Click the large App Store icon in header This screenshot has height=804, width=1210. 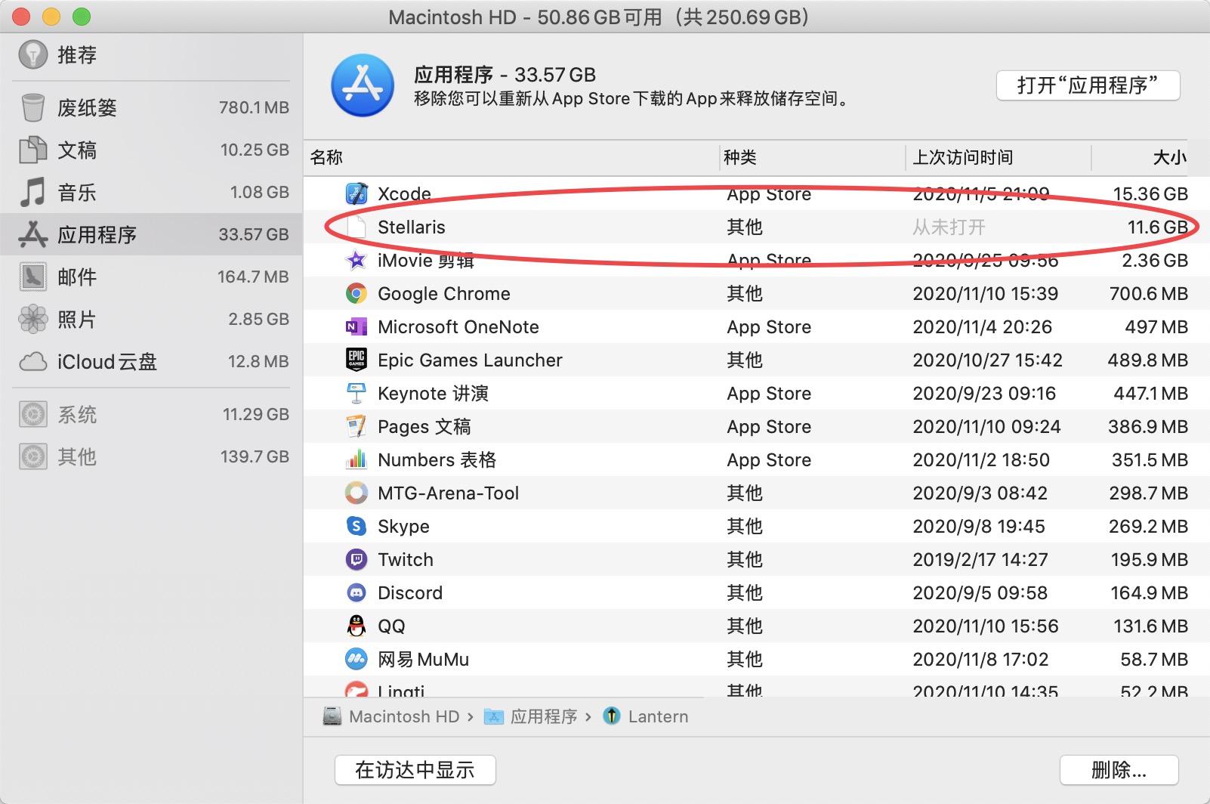click(x=363, y=85)
